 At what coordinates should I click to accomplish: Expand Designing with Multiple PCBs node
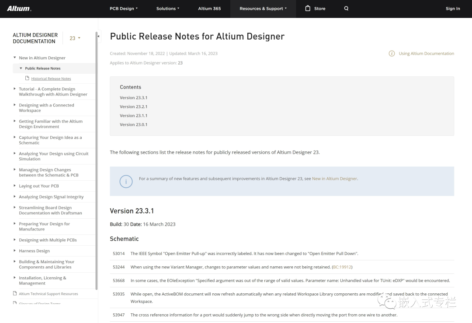click(14, 240)
